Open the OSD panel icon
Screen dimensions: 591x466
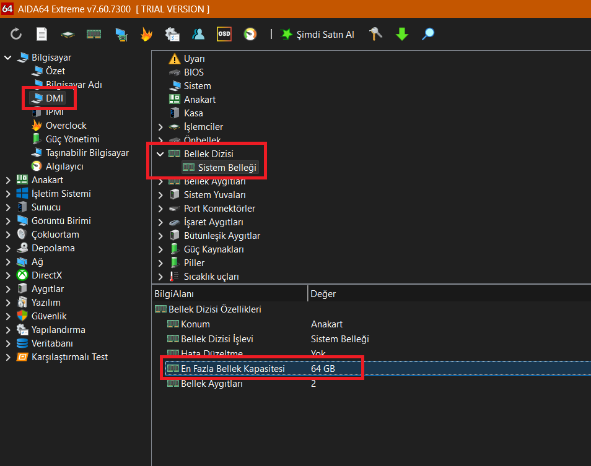tap(224, 34)
